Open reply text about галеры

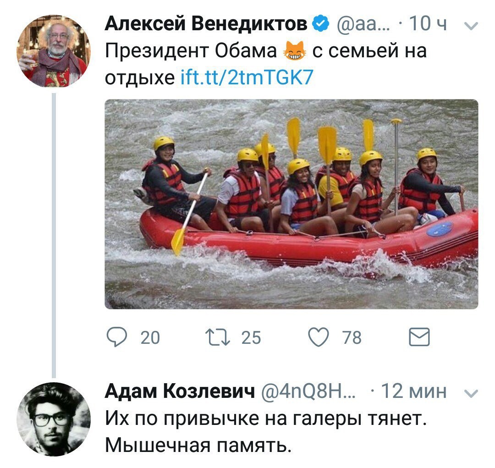pyautogui.click(x=266, y=431)
